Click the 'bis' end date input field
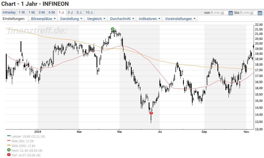The width and height of the screenshot is (264, 158). [x=248, y=13]
